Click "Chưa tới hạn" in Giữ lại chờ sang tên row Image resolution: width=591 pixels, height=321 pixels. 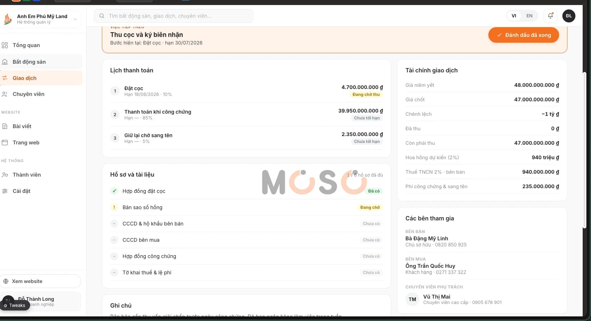[x=367, y=142]
